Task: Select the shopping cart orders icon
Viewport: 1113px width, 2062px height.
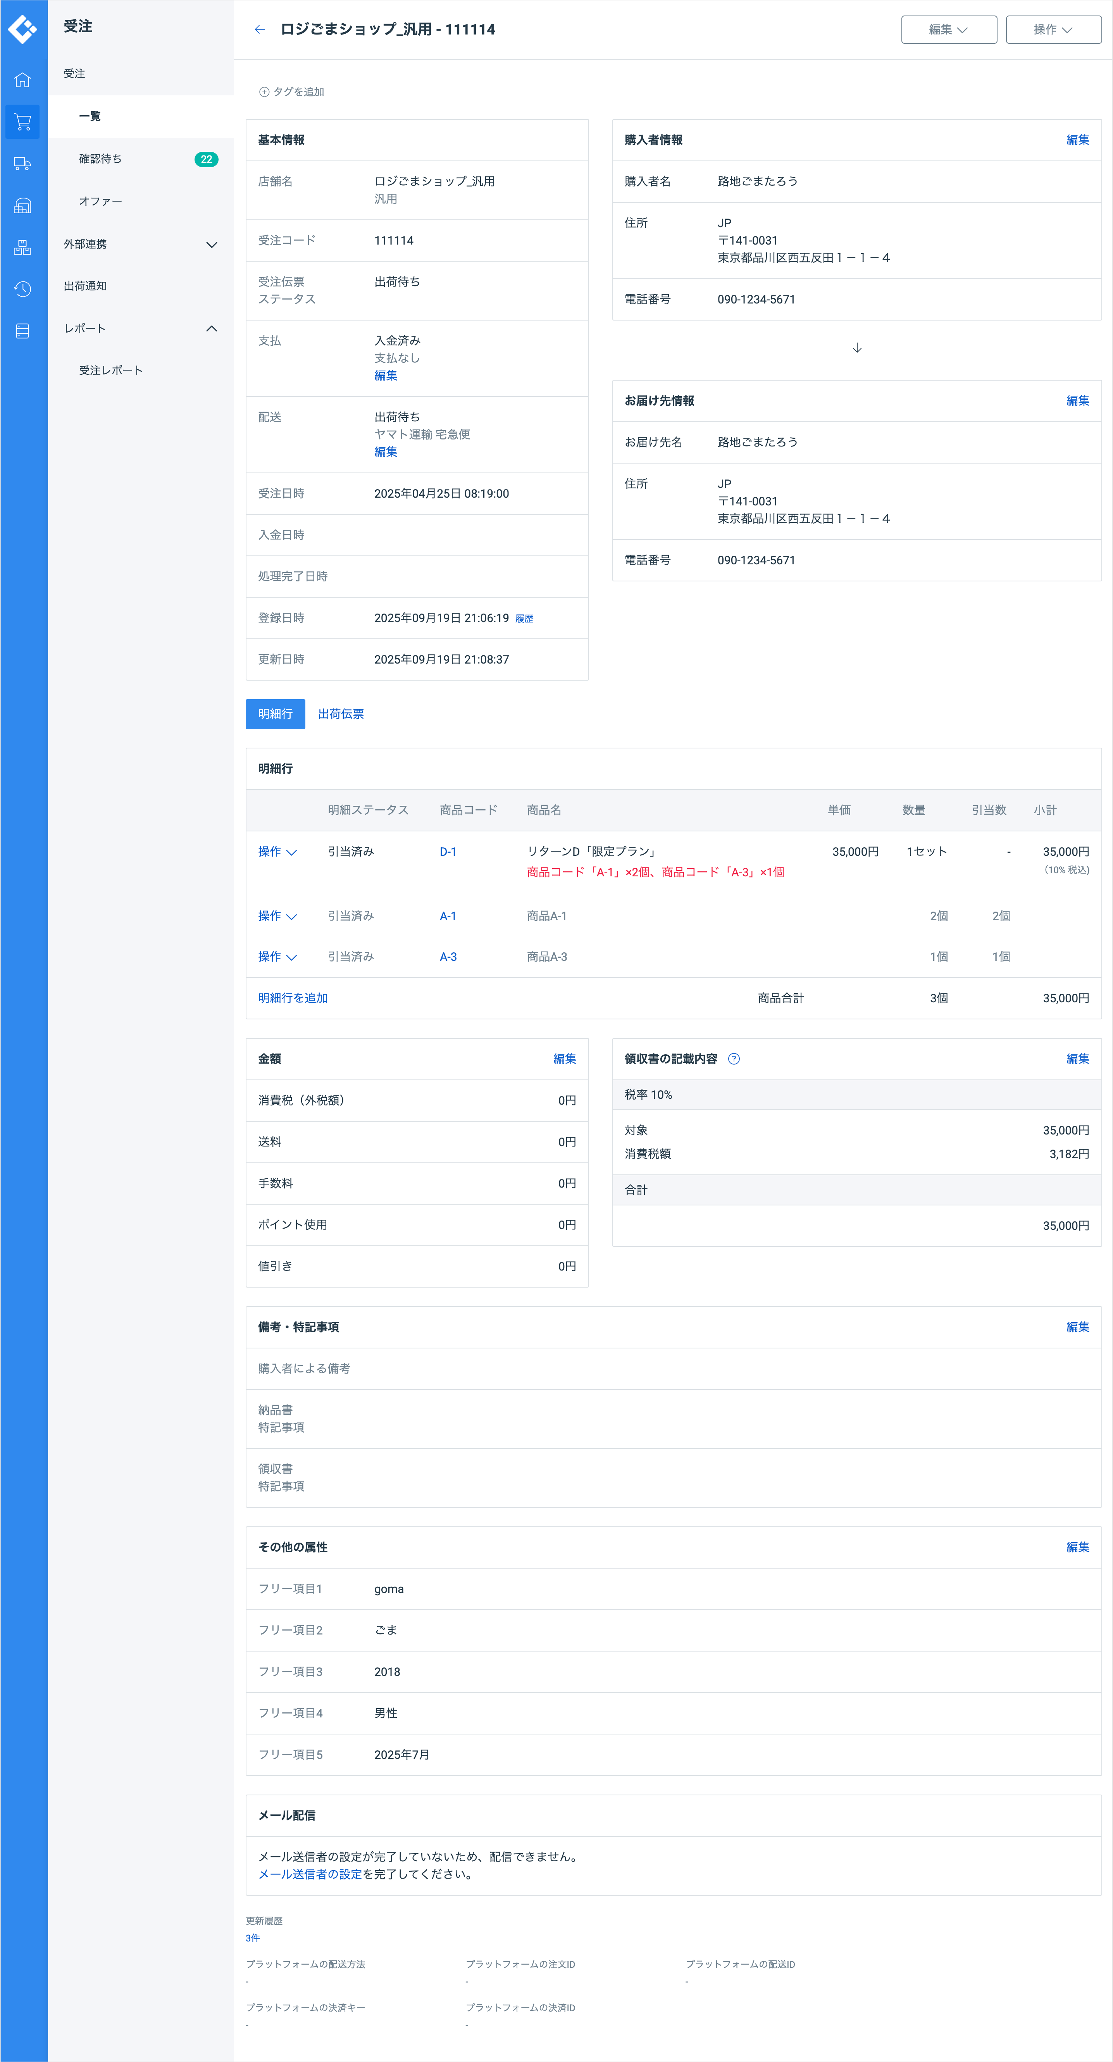Action: pyautogui.click(x=22, y=122)
